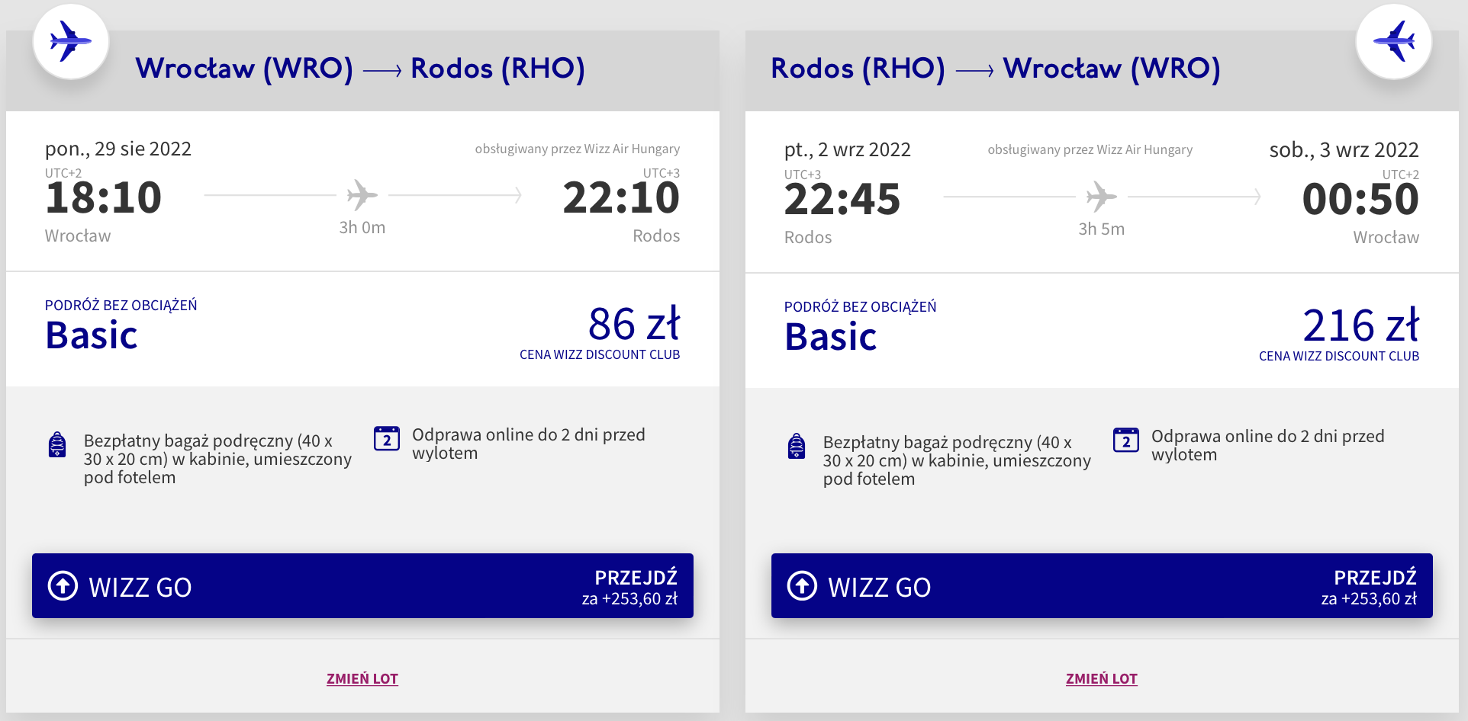
Task: Click the Rodos (RHO) → Wrocław (WRO) route header
Action: coord(996,69)
